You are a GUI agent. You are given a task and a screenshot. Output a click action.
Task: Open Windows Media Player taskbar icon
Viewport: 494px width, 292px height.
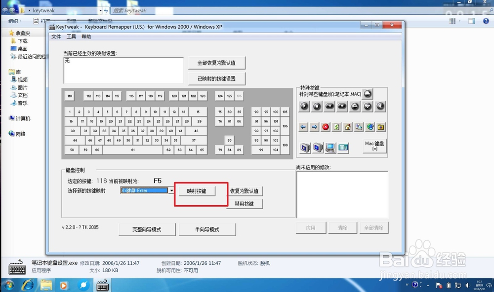(x=64, y=286)
